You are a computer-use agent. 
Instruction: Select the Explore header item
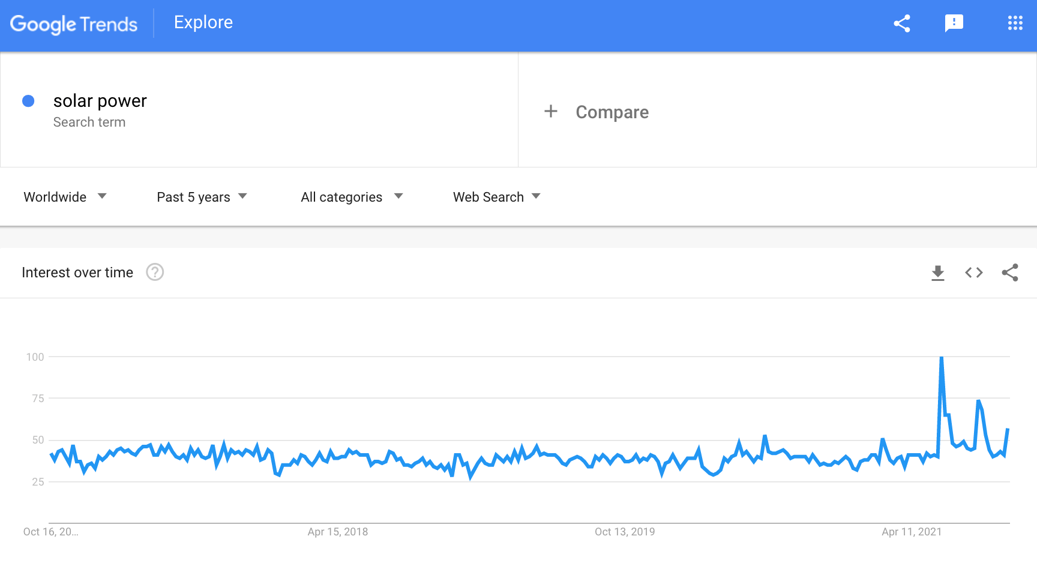(203, 23)
